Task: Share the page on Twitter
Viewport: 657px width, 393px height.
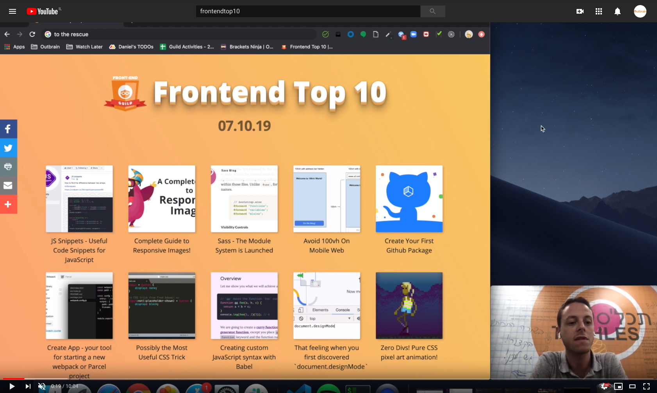Action: point(8,148)
